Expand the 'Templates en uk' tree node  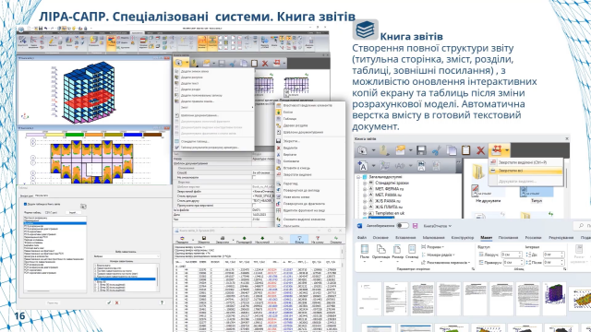pos(365,213)
